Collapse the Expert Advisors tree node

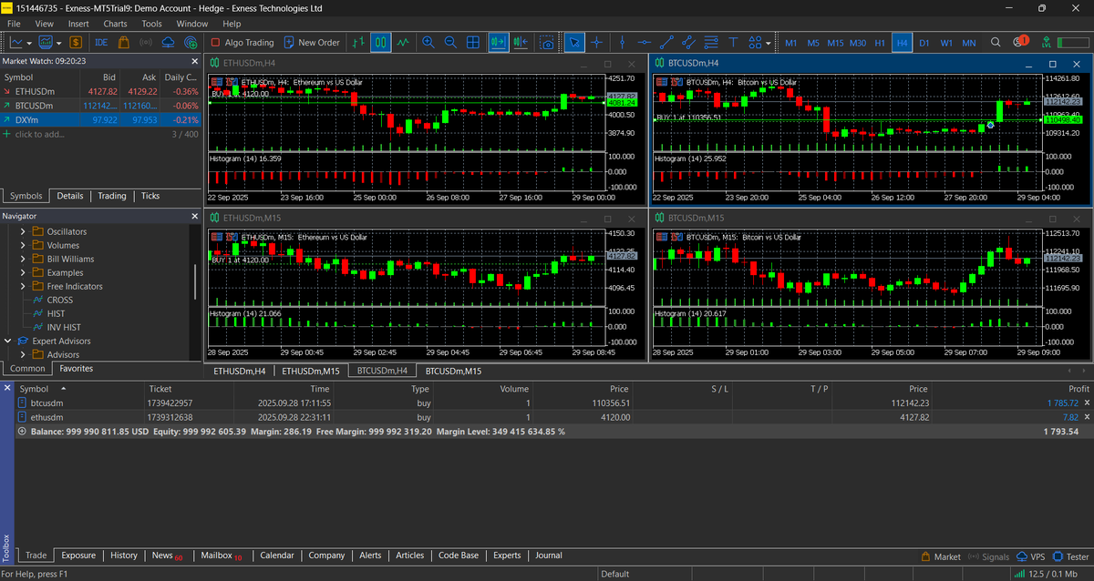pyautogui.click(x=8, y=341)
